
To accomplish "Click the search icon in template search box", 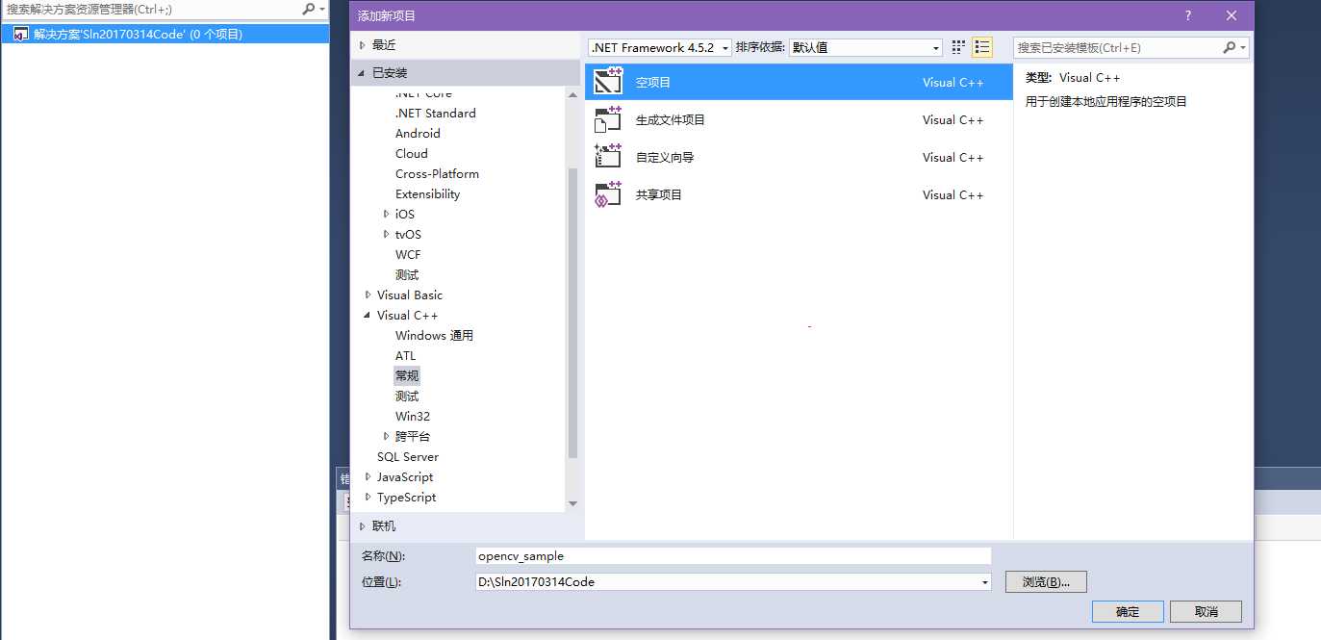I will point(1229,47).
